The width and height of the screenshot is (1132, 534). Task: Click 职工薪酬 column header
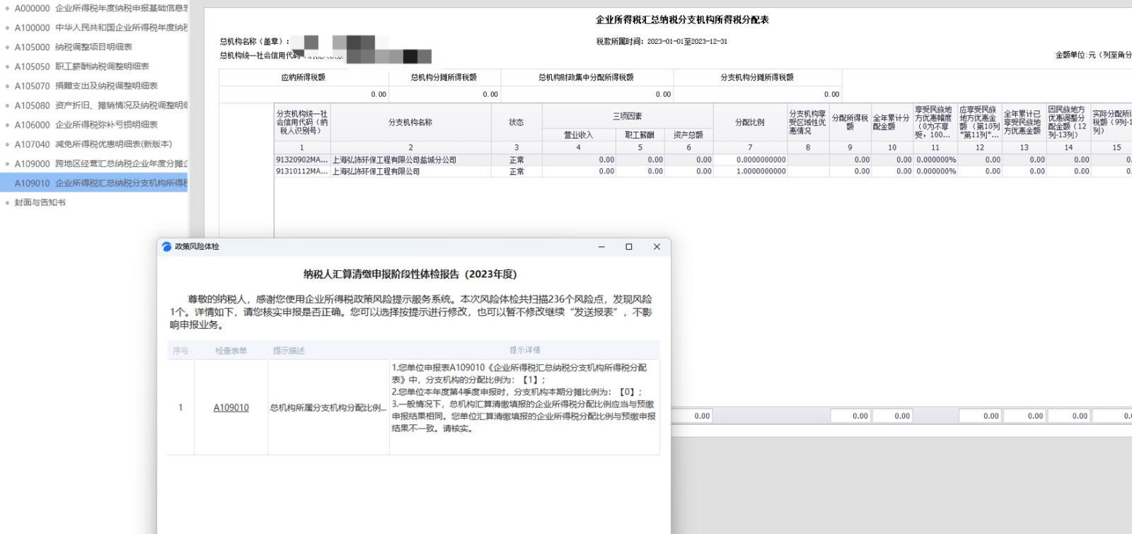(x=640, y=135)
